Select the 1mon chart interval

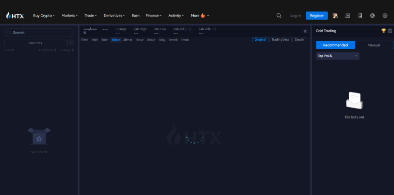click(x=185, y=40)
